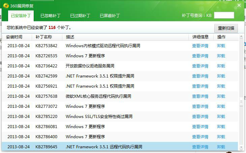Open the 已忽略补丁 tab
The height and width of the screenshot is (153, 246).
point(51,16)
